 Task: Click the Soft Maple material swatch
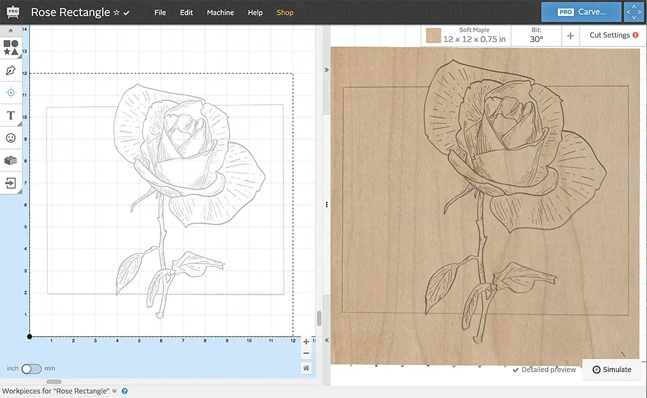tap(433, 36)
